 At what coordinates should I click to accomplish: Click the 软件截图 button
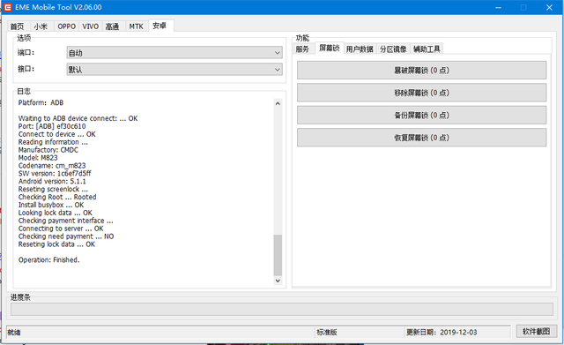(537, 331)
